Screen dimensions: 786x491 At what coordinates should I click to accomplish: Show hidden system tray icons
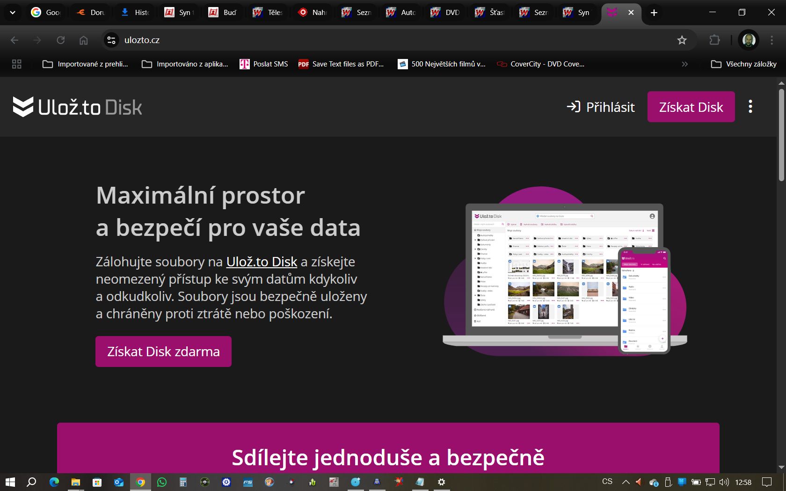[626, 482]
